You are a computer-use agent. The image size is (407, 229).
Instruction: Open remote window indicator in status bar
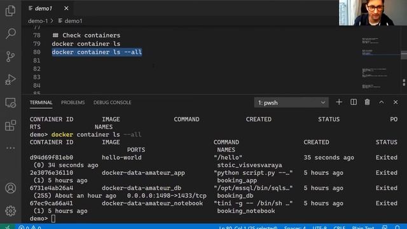(x=8, y=226)
